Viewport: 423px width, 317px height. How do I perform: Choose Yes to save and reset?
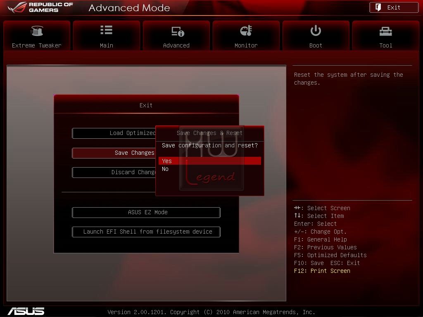click(x=209, y=161)
